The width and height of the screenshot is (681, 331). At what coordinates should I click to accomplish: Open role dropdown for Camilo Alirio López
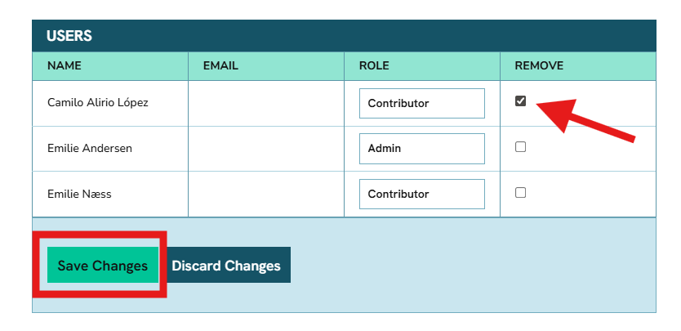tap(421, 104)
